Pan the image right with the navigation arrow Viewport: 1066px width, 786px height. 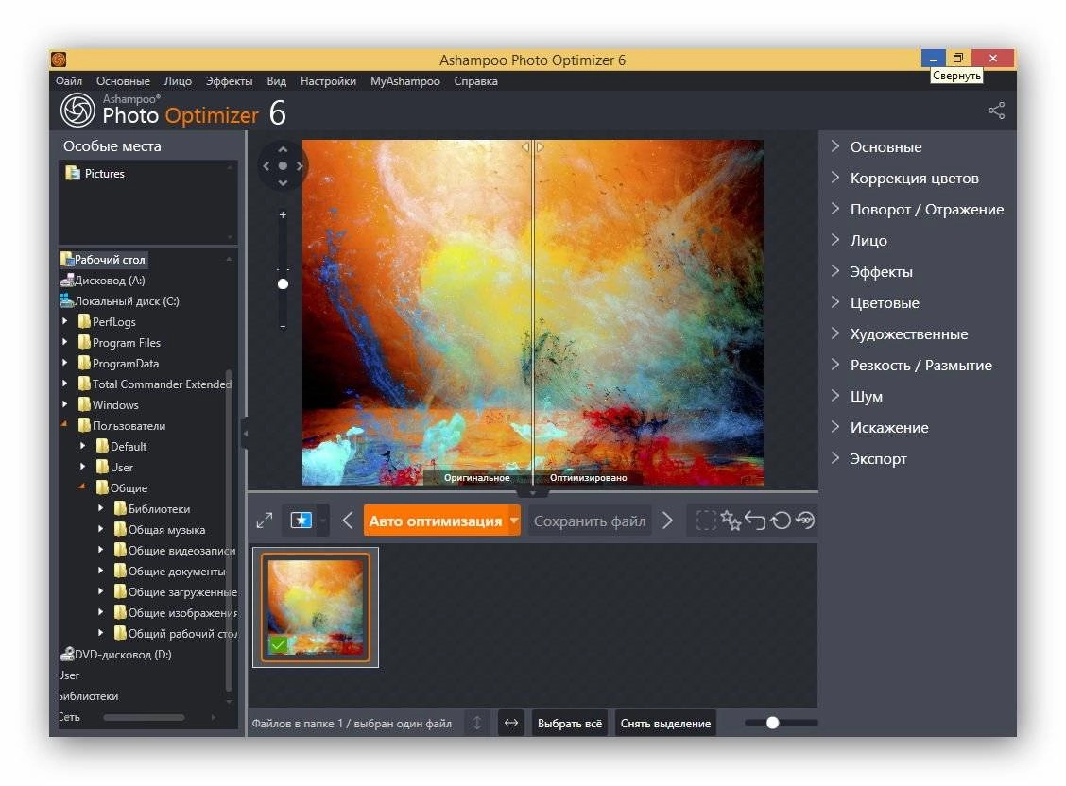coord(300,165)
